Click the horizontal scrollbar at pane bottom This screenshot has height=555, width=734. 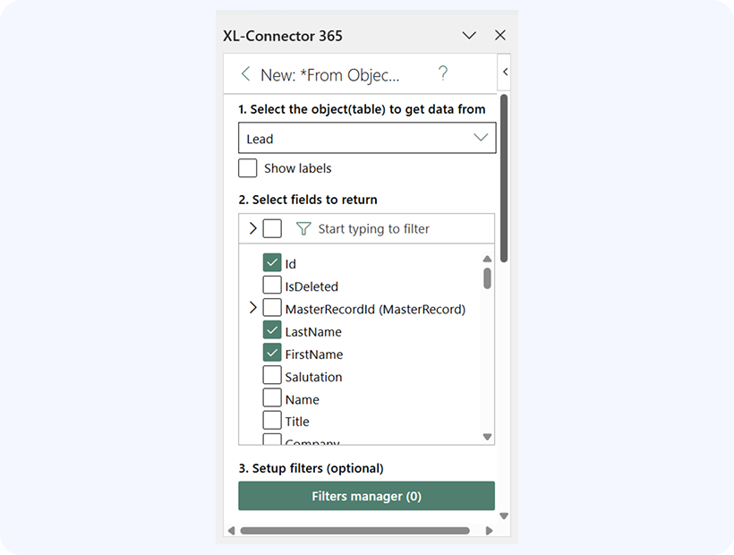(354, 531)
